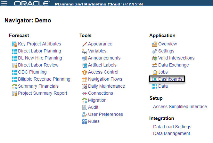The height and width of the screenshot is (143, 213).
Task: Click the Rules calculator icon
Action: [85, 122]
